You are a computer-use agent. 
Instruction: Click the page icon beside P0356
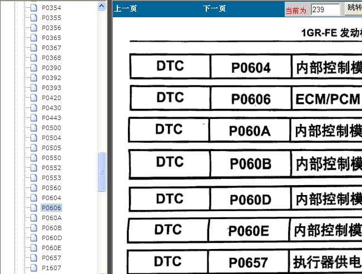(34, 28)
